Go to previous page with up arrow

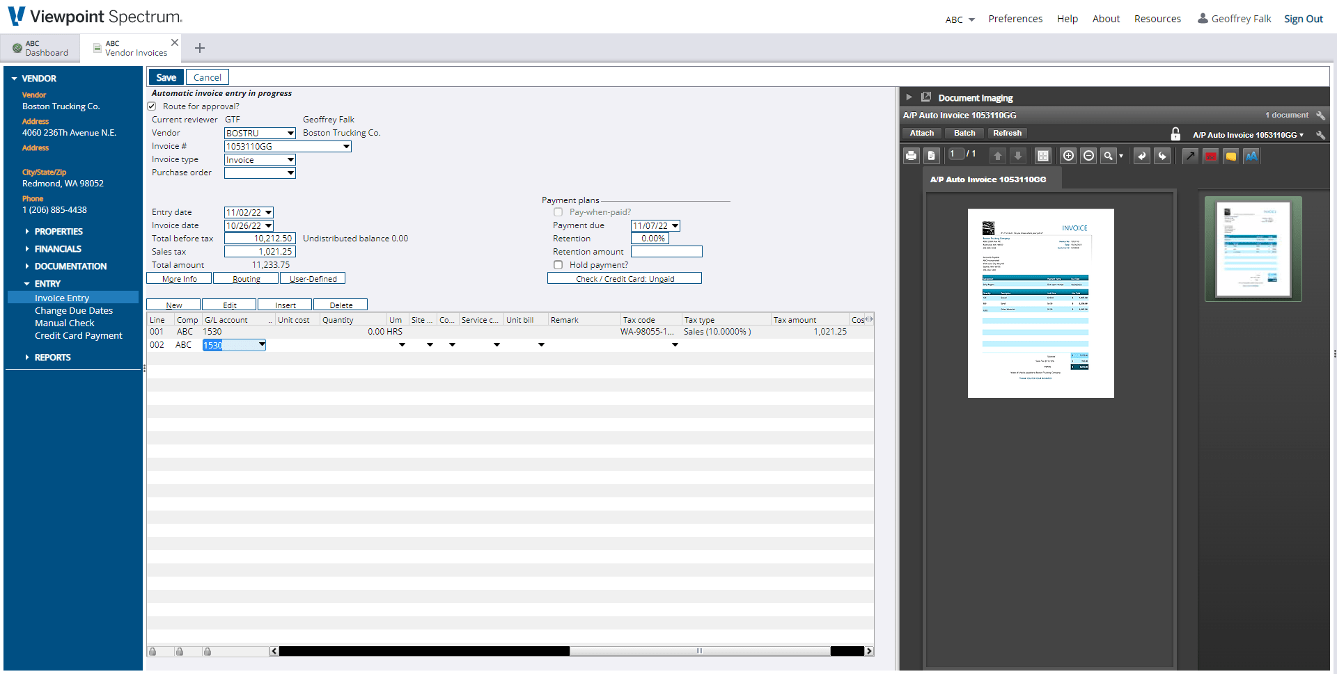coord(998,156)
